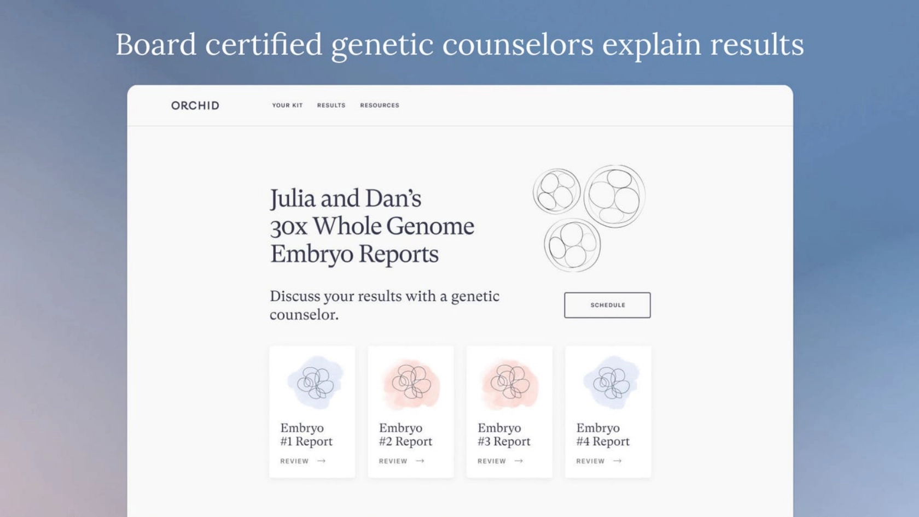The image size is (919, 517).
Task: Click Review link for Embryo #4
Action: coord(590,461)
